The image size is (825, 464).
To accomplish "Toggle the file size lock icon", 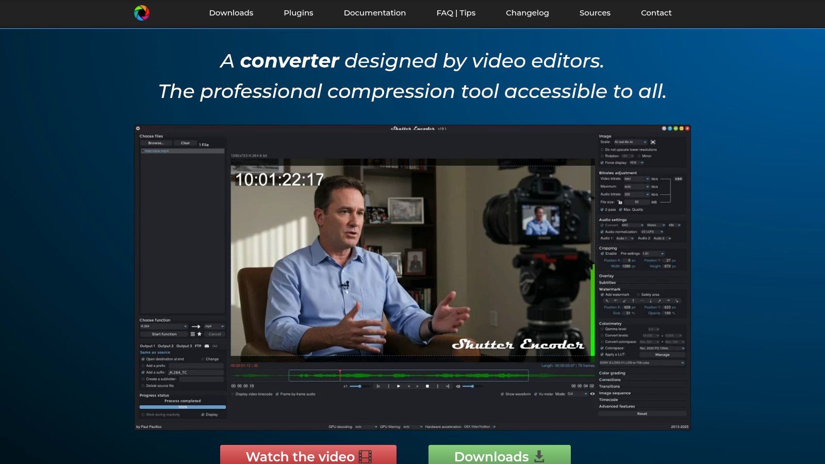I will coord(620,202).
